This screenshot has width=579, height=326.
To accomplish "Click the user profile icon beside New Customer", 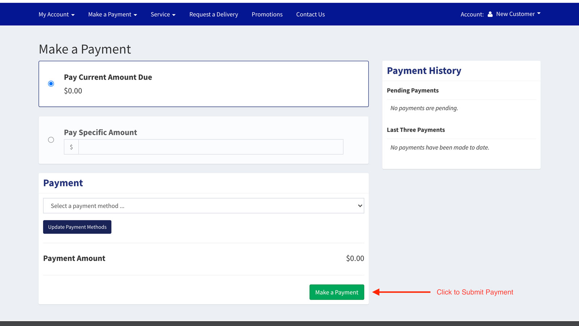I will 490,14.
